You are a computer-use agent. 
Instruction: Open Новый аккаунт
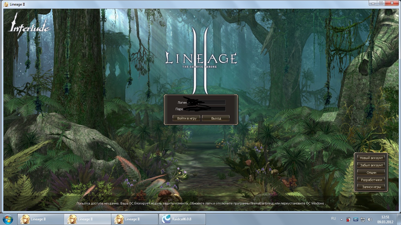[371, 158]
